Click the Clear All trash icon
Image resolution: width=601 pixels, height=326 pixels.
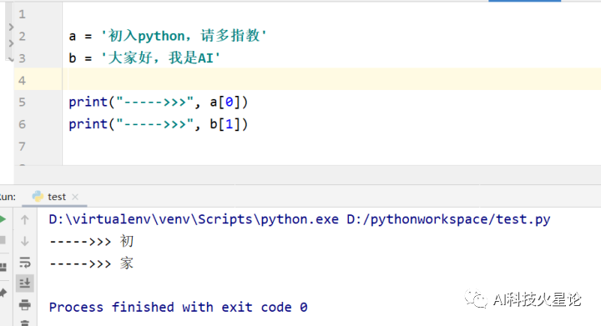tap(25, 323)
